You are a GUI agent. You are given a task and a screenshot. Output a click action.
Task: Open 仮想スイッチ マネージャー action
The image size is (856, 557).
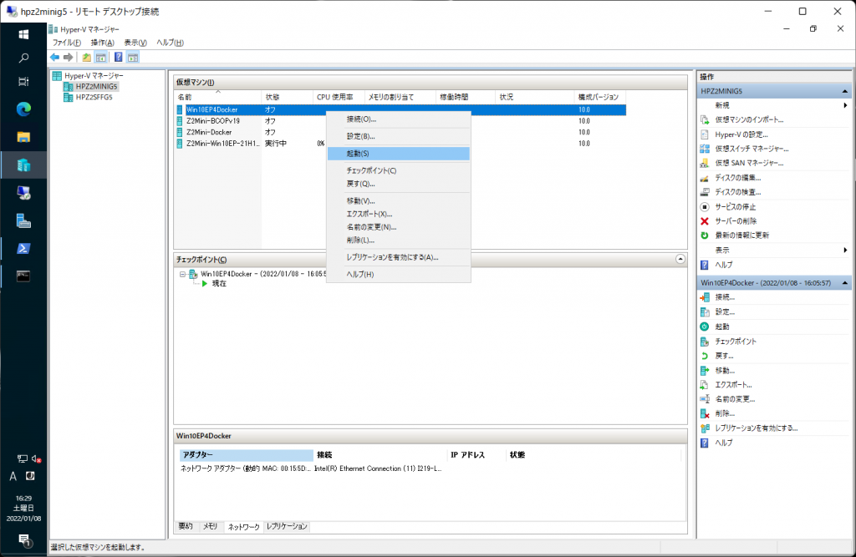click(752, 149)
